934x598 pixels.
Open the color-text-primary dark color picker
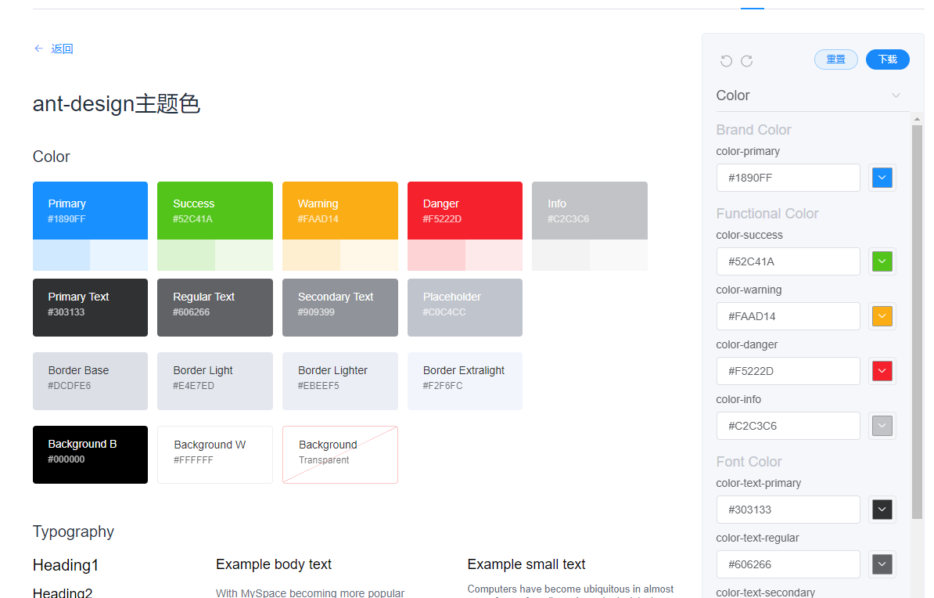coord(882,510)
